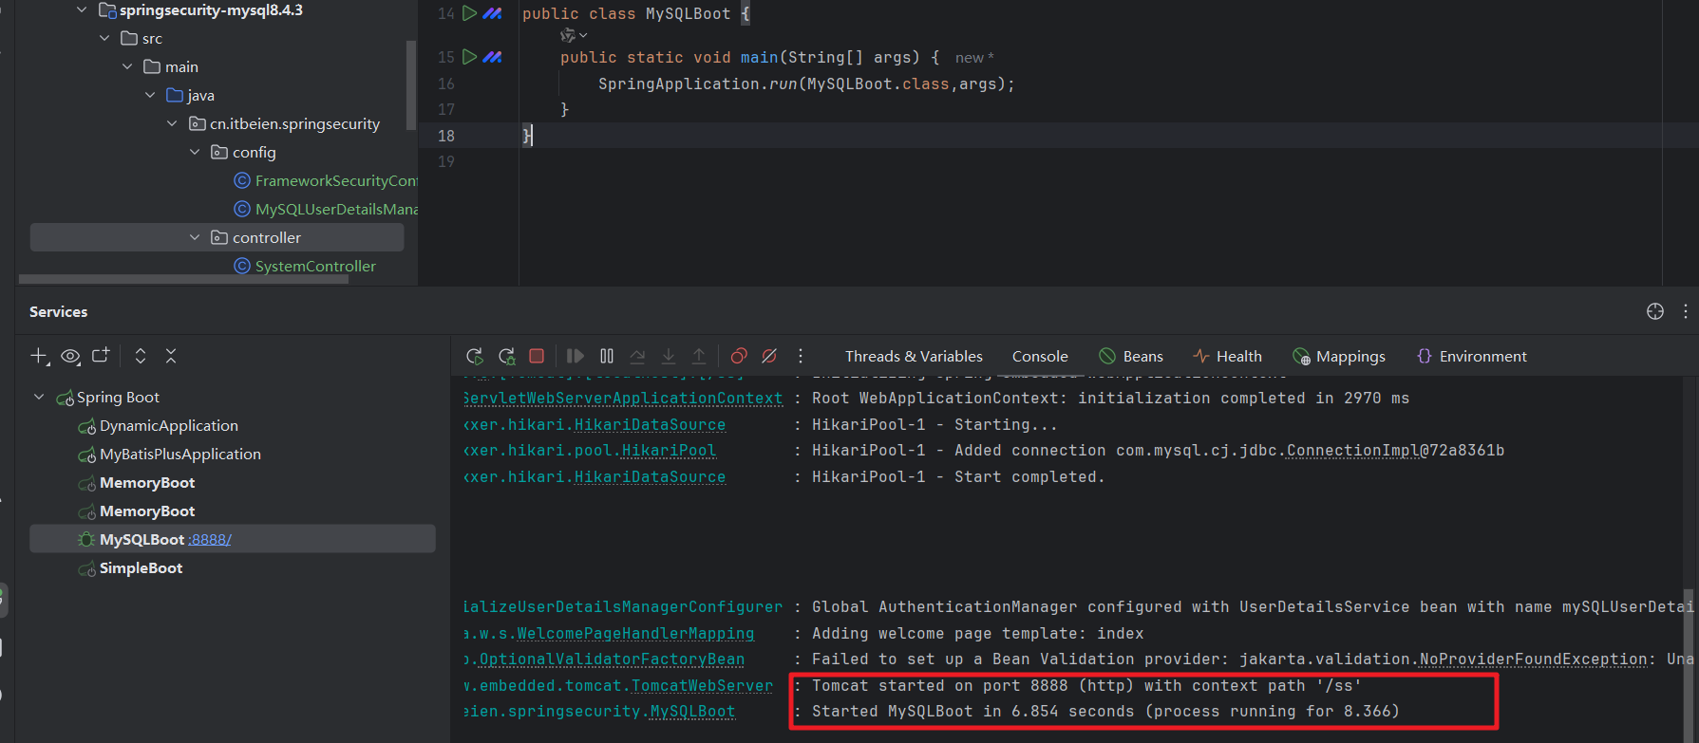Collapse the src folder

point(104,38)
